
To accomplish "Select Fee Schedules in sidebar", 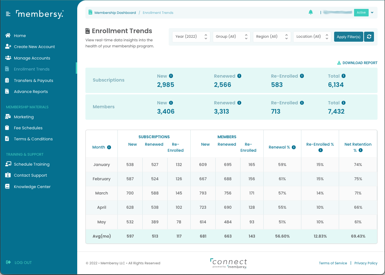I will 28,128.
